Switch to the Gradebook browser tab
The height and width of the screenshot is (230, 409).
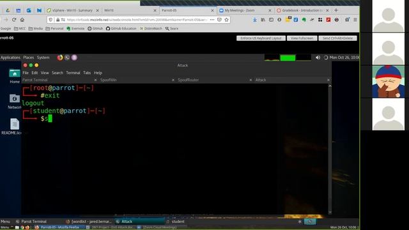(300, 10)
